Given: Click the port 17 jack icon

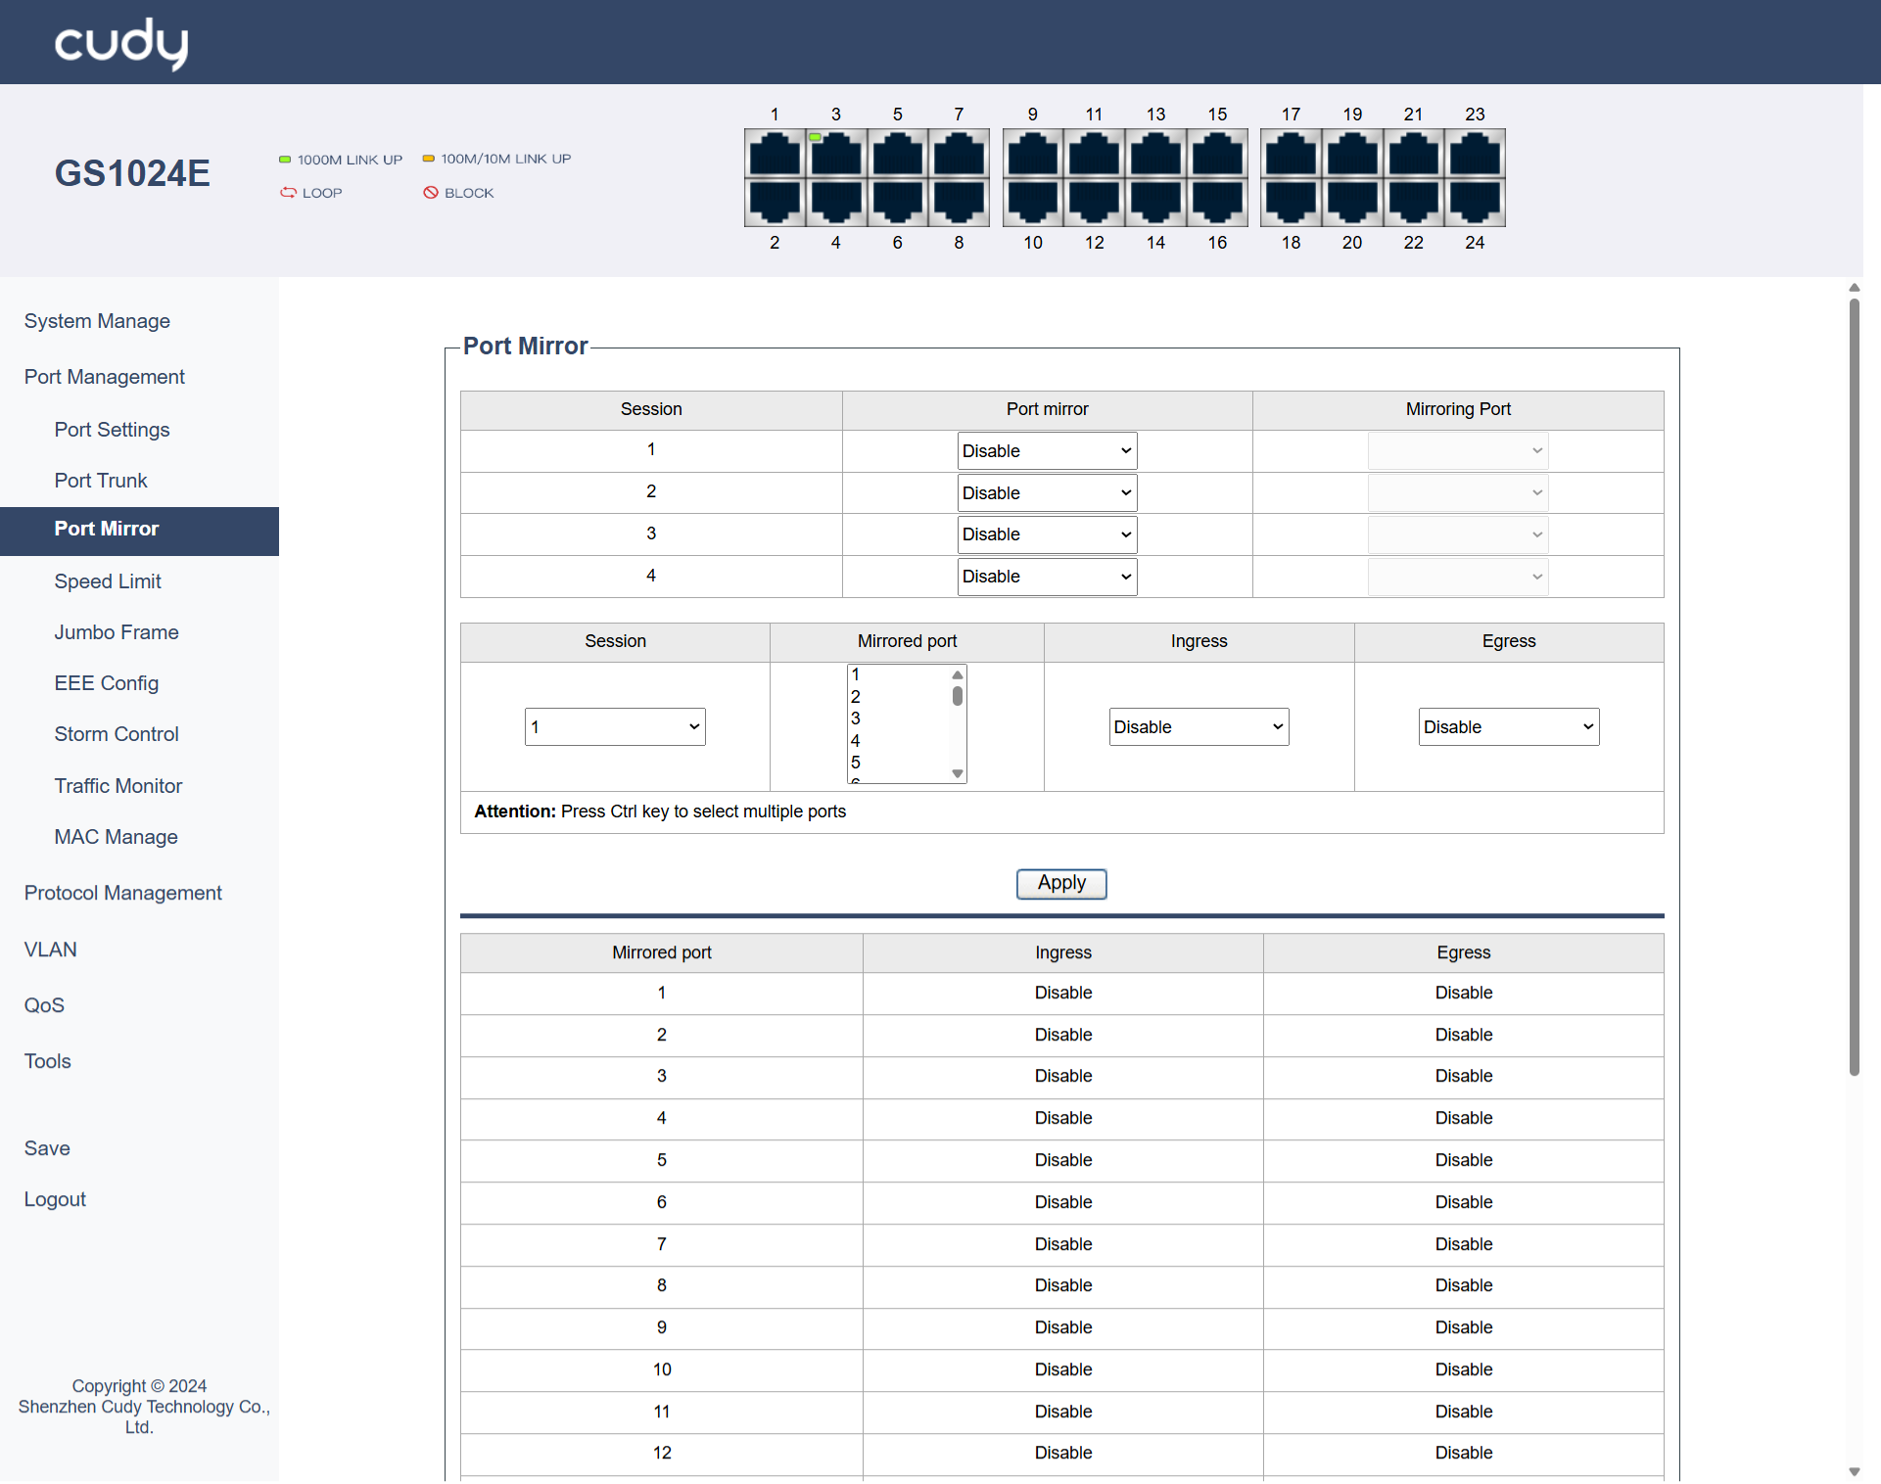Looking at the screenshot, I should coord(1291,155).
